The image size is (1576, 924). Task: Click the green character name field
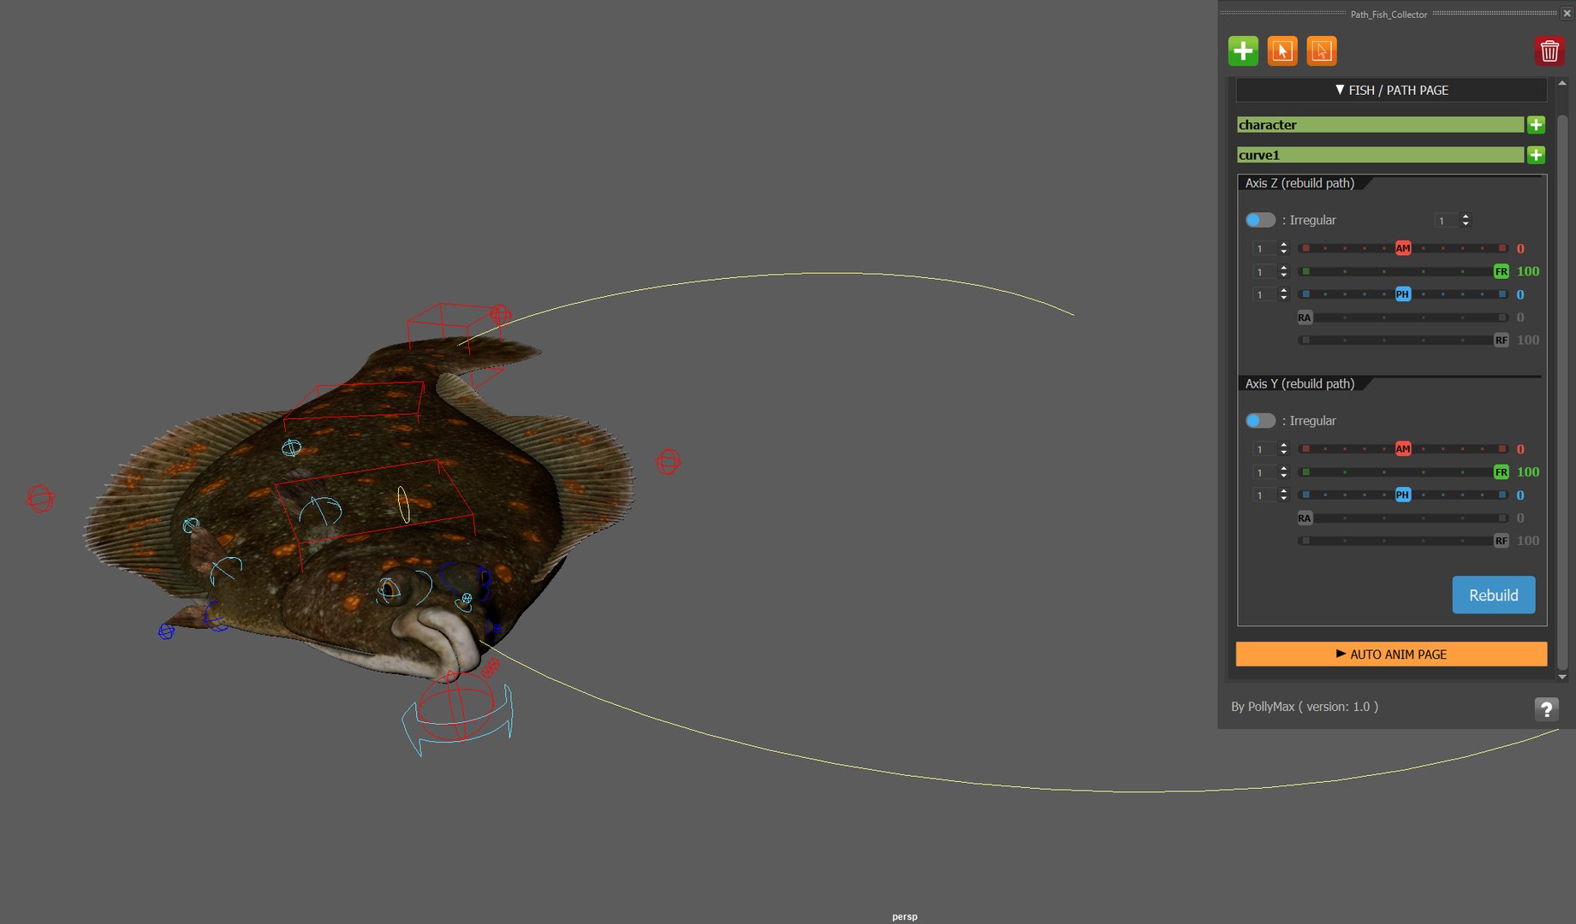point(1380,125)
